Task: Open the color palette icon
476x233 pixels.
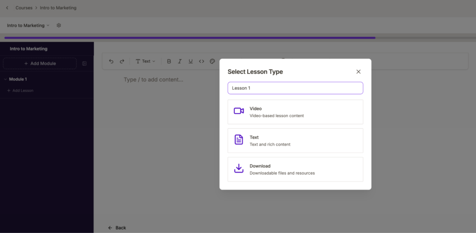Action: tap(212, 61)
